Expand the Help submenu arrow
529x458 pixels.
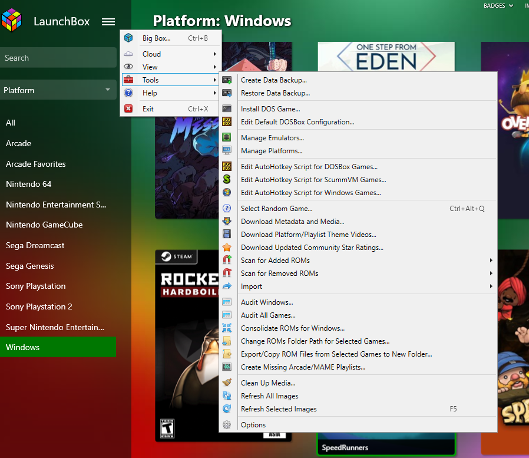click(214, 93)
